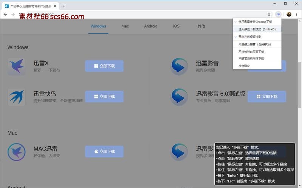Screen dimensions: 302x188
Task: Select 进入多选下载模式 (Shift+D)
Action: click(257, 29)
